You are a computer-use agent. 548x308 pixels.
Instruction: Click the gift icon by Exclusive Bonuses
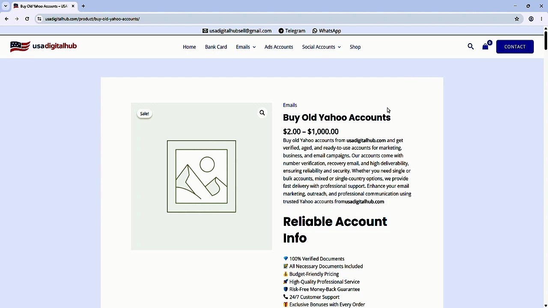pos(286,305)
